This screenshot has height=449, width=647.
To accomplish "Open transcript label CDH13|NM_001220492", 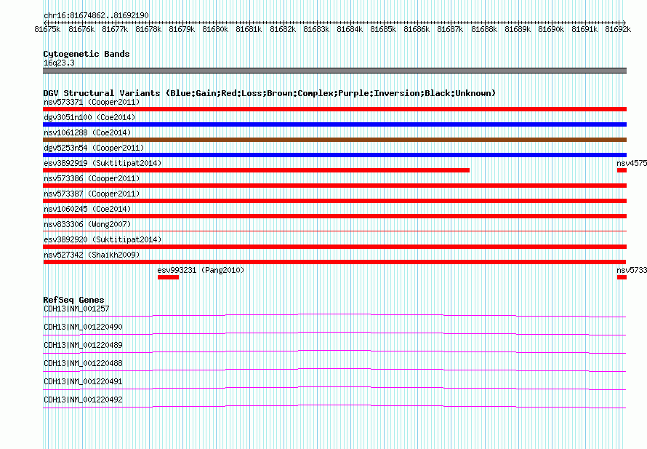I will [83, 400].
